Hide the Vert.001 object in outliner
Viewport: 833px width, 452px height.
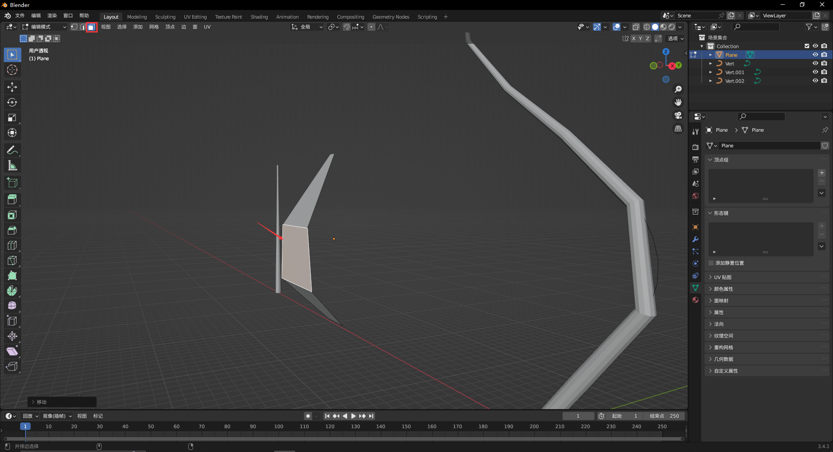click(815, 72)
